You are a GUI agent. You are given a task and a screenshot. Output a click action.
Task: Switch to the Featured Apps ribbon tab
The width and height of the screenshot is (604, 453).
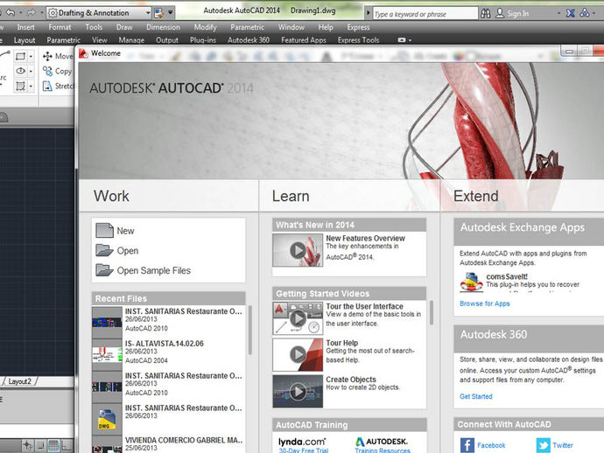click(x=304, y=39)
